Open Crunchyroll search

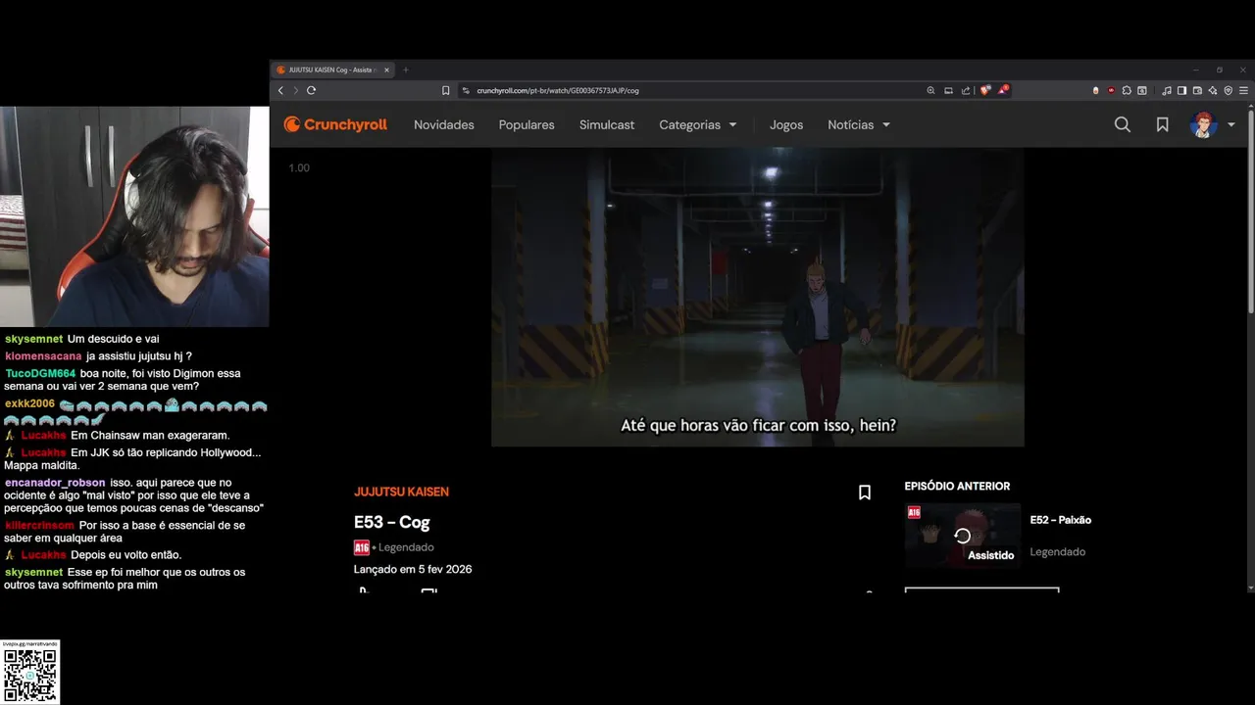pos(1123,124)
